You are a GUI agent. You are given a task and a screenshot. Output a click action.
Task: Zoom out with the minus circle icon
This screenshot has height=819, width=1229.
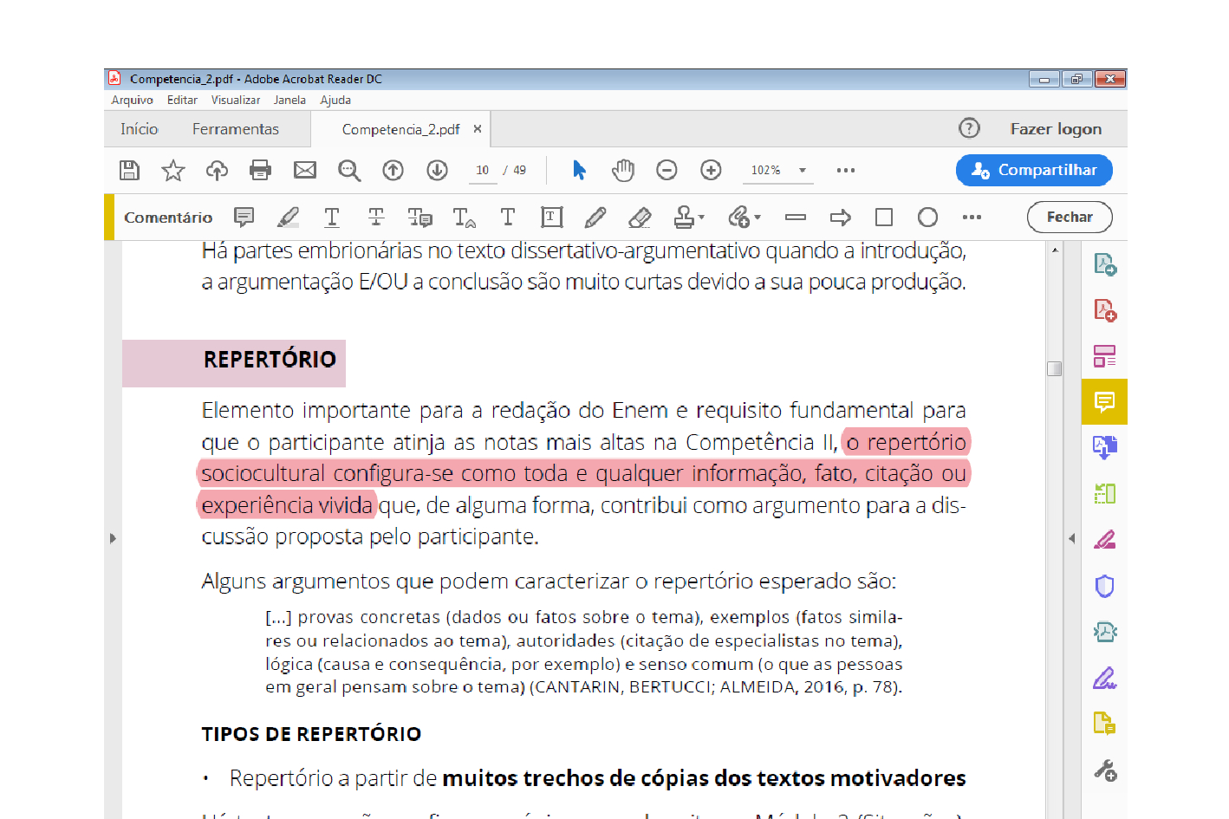(667, 170)
